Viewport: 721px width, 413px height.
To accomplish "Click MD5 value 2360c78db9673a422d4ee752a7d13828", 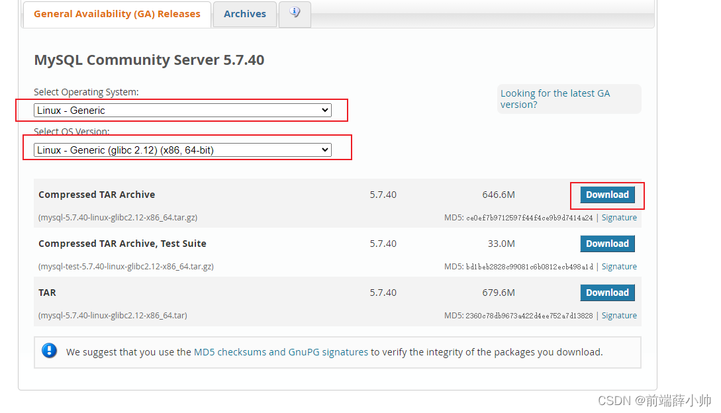I will pyautogui.click(x=529, y=316).
